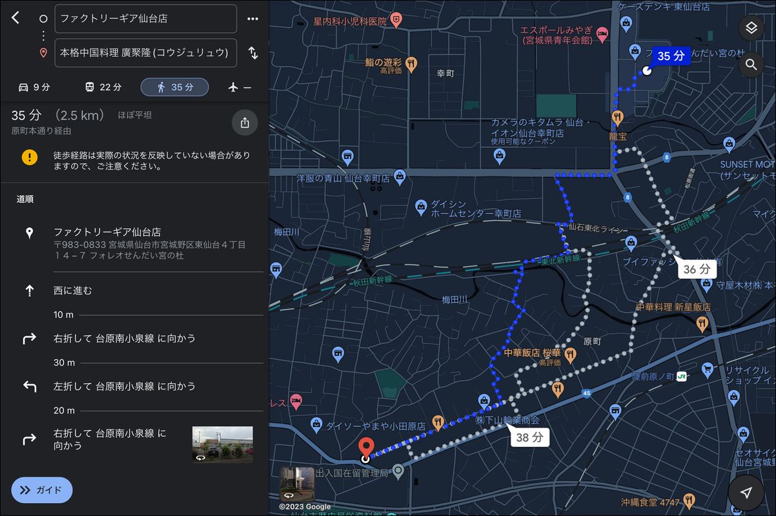
Task: Start navigation with the ガイド button
Action: [42, 490]
